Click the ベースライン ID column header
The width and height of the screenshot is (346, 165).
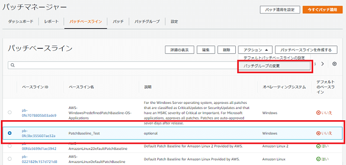(35, 87)
